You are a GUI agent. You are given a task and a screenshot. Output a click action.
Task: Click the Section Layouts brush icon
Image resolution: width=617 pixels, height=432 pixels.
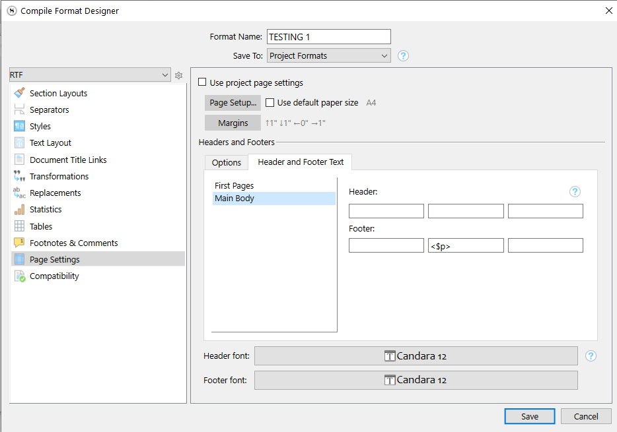pyautogui.click(x=19, y=93)
